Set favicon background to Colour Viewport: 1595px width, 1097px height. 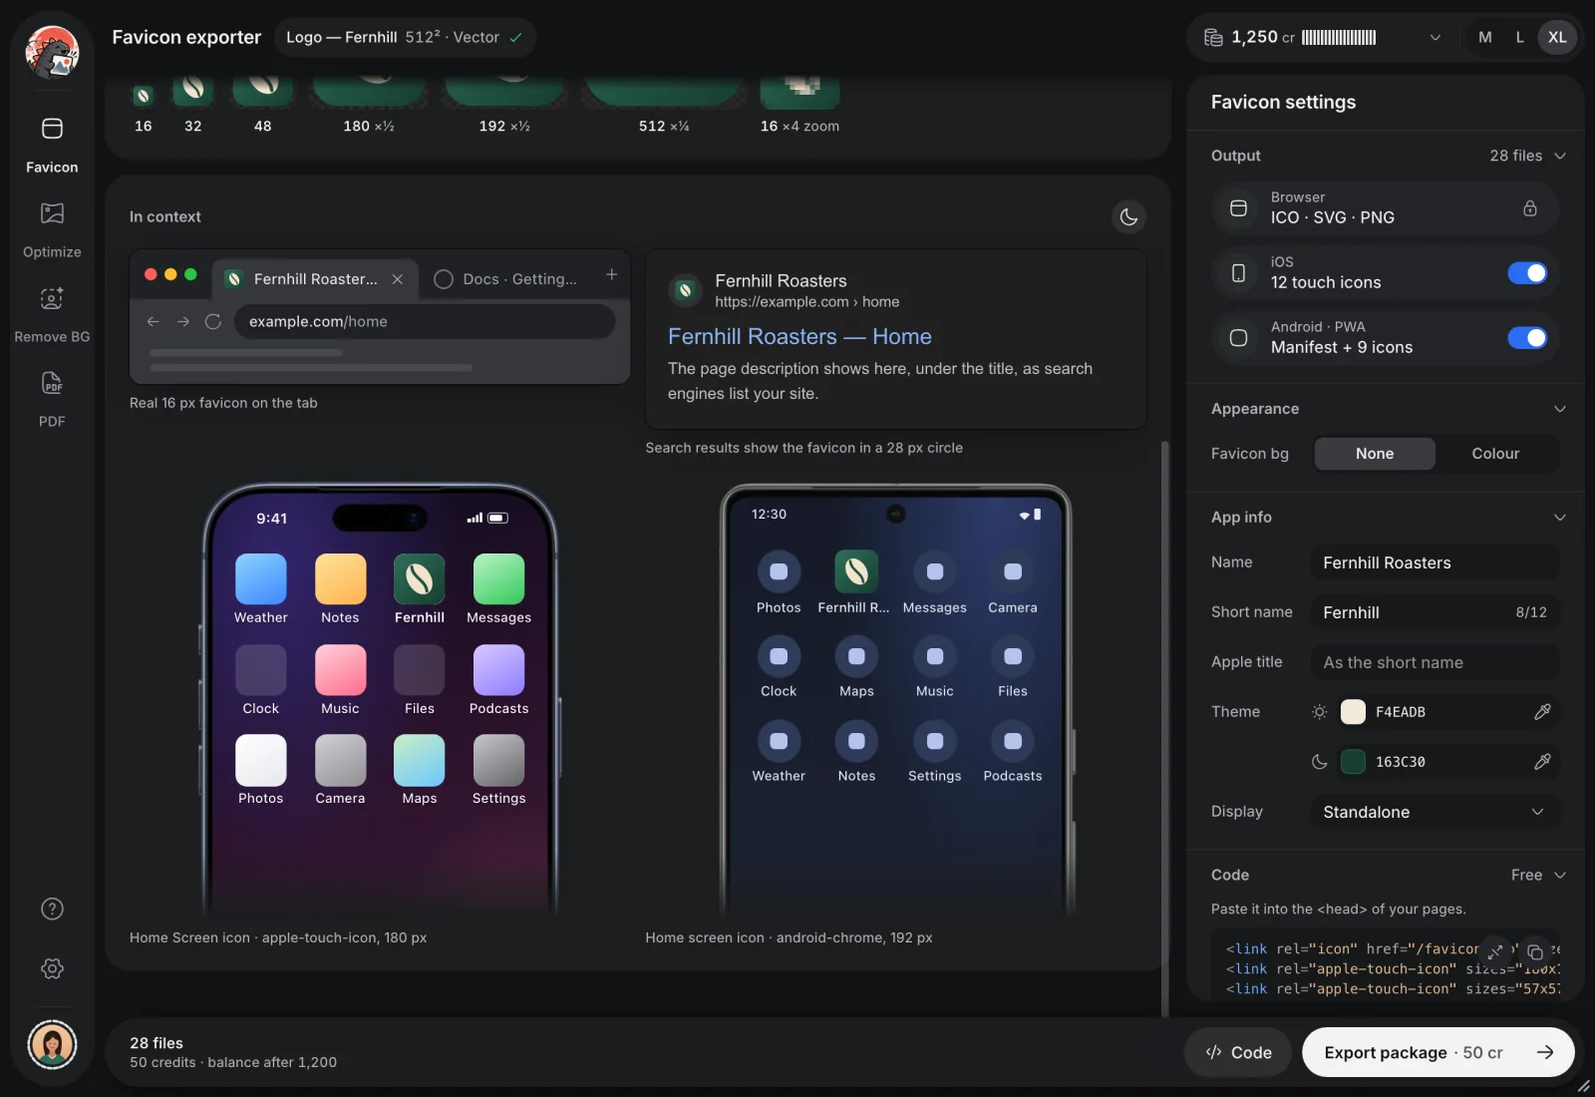[x=1495, y=454]
